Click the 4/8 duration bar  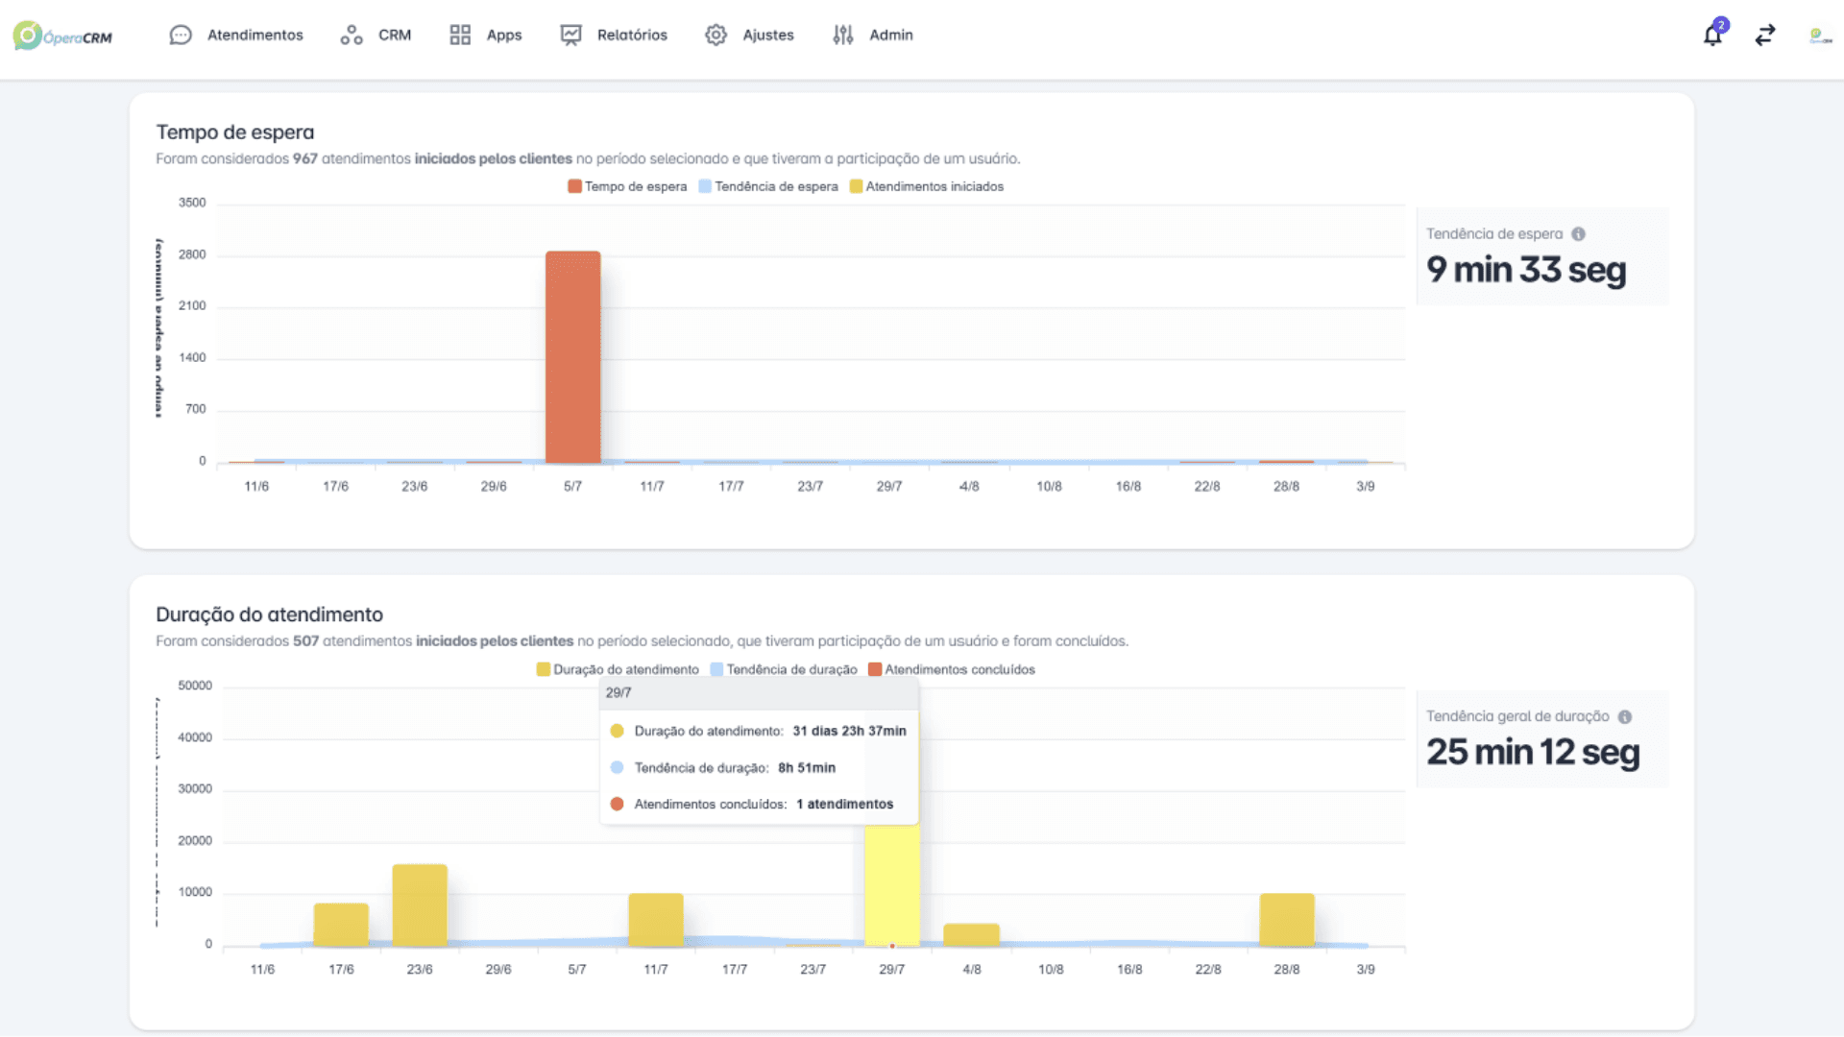pyautogui.click(x=972, y=935)
